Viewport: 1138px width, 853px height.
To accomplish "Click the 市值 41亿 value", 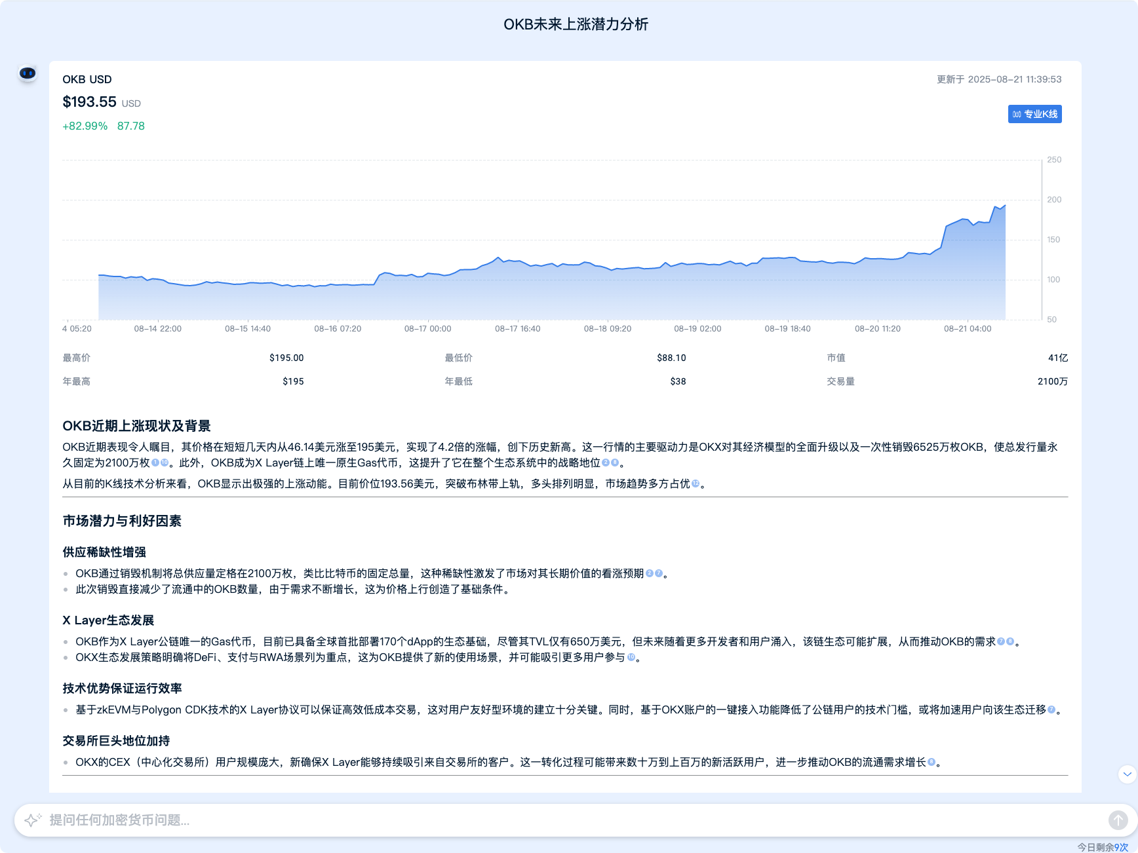I will pyautogui.click(x=1058, y=358).
